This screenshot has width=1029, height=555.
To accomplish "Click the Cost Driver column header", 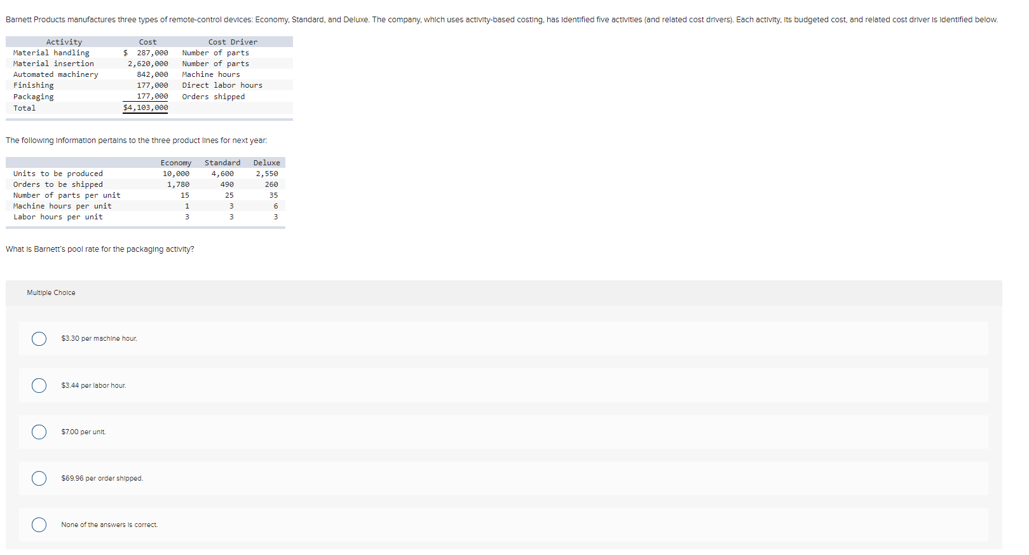I will pyautogui.click(x=233, y=43).
